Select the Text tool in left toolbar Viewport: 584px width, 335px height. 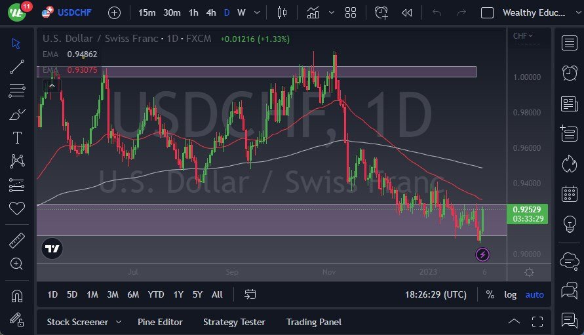click(x=17, y=138)
